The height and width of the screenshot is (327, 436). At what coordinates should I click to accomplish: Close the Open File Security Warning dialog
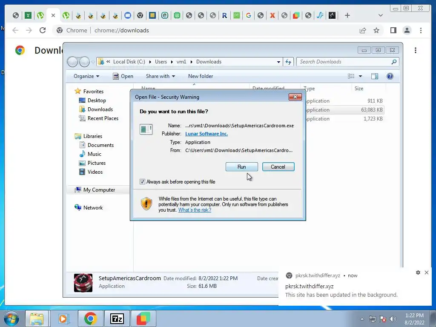tap(295, 97)
